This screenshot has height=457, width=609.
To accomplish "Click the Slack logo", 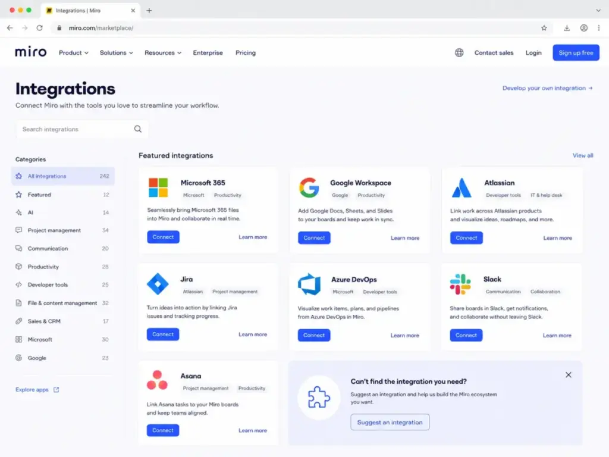I will (460, 284).
